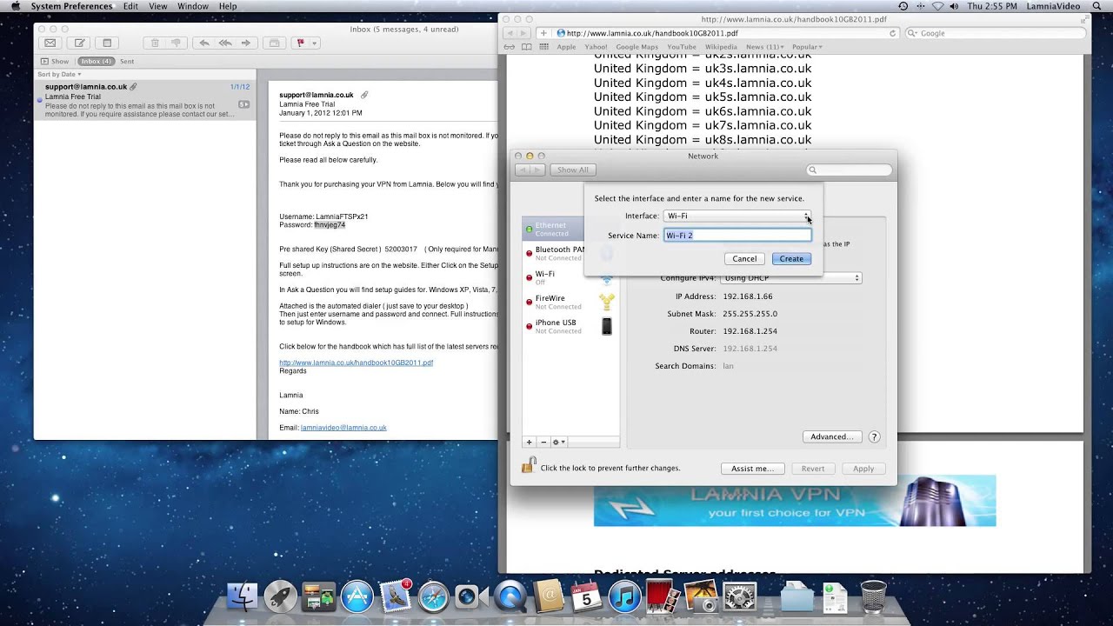This screenshot has height=626, width=1113.
Task: Focus the Google search field in Safari
Action: (996, 33)
